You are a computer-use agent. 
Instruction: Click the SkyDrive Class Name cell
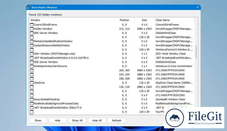[x=174, y=83]
